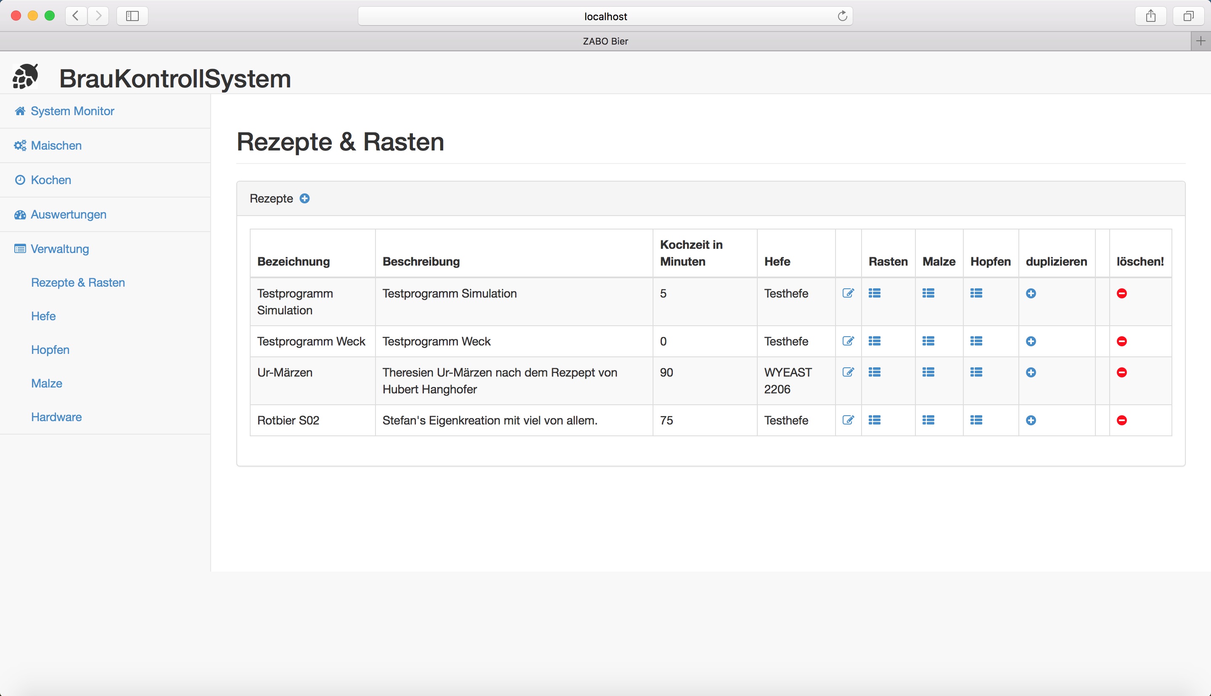Open Malze list for Testprogramm Weck

[x=928, y=341]
